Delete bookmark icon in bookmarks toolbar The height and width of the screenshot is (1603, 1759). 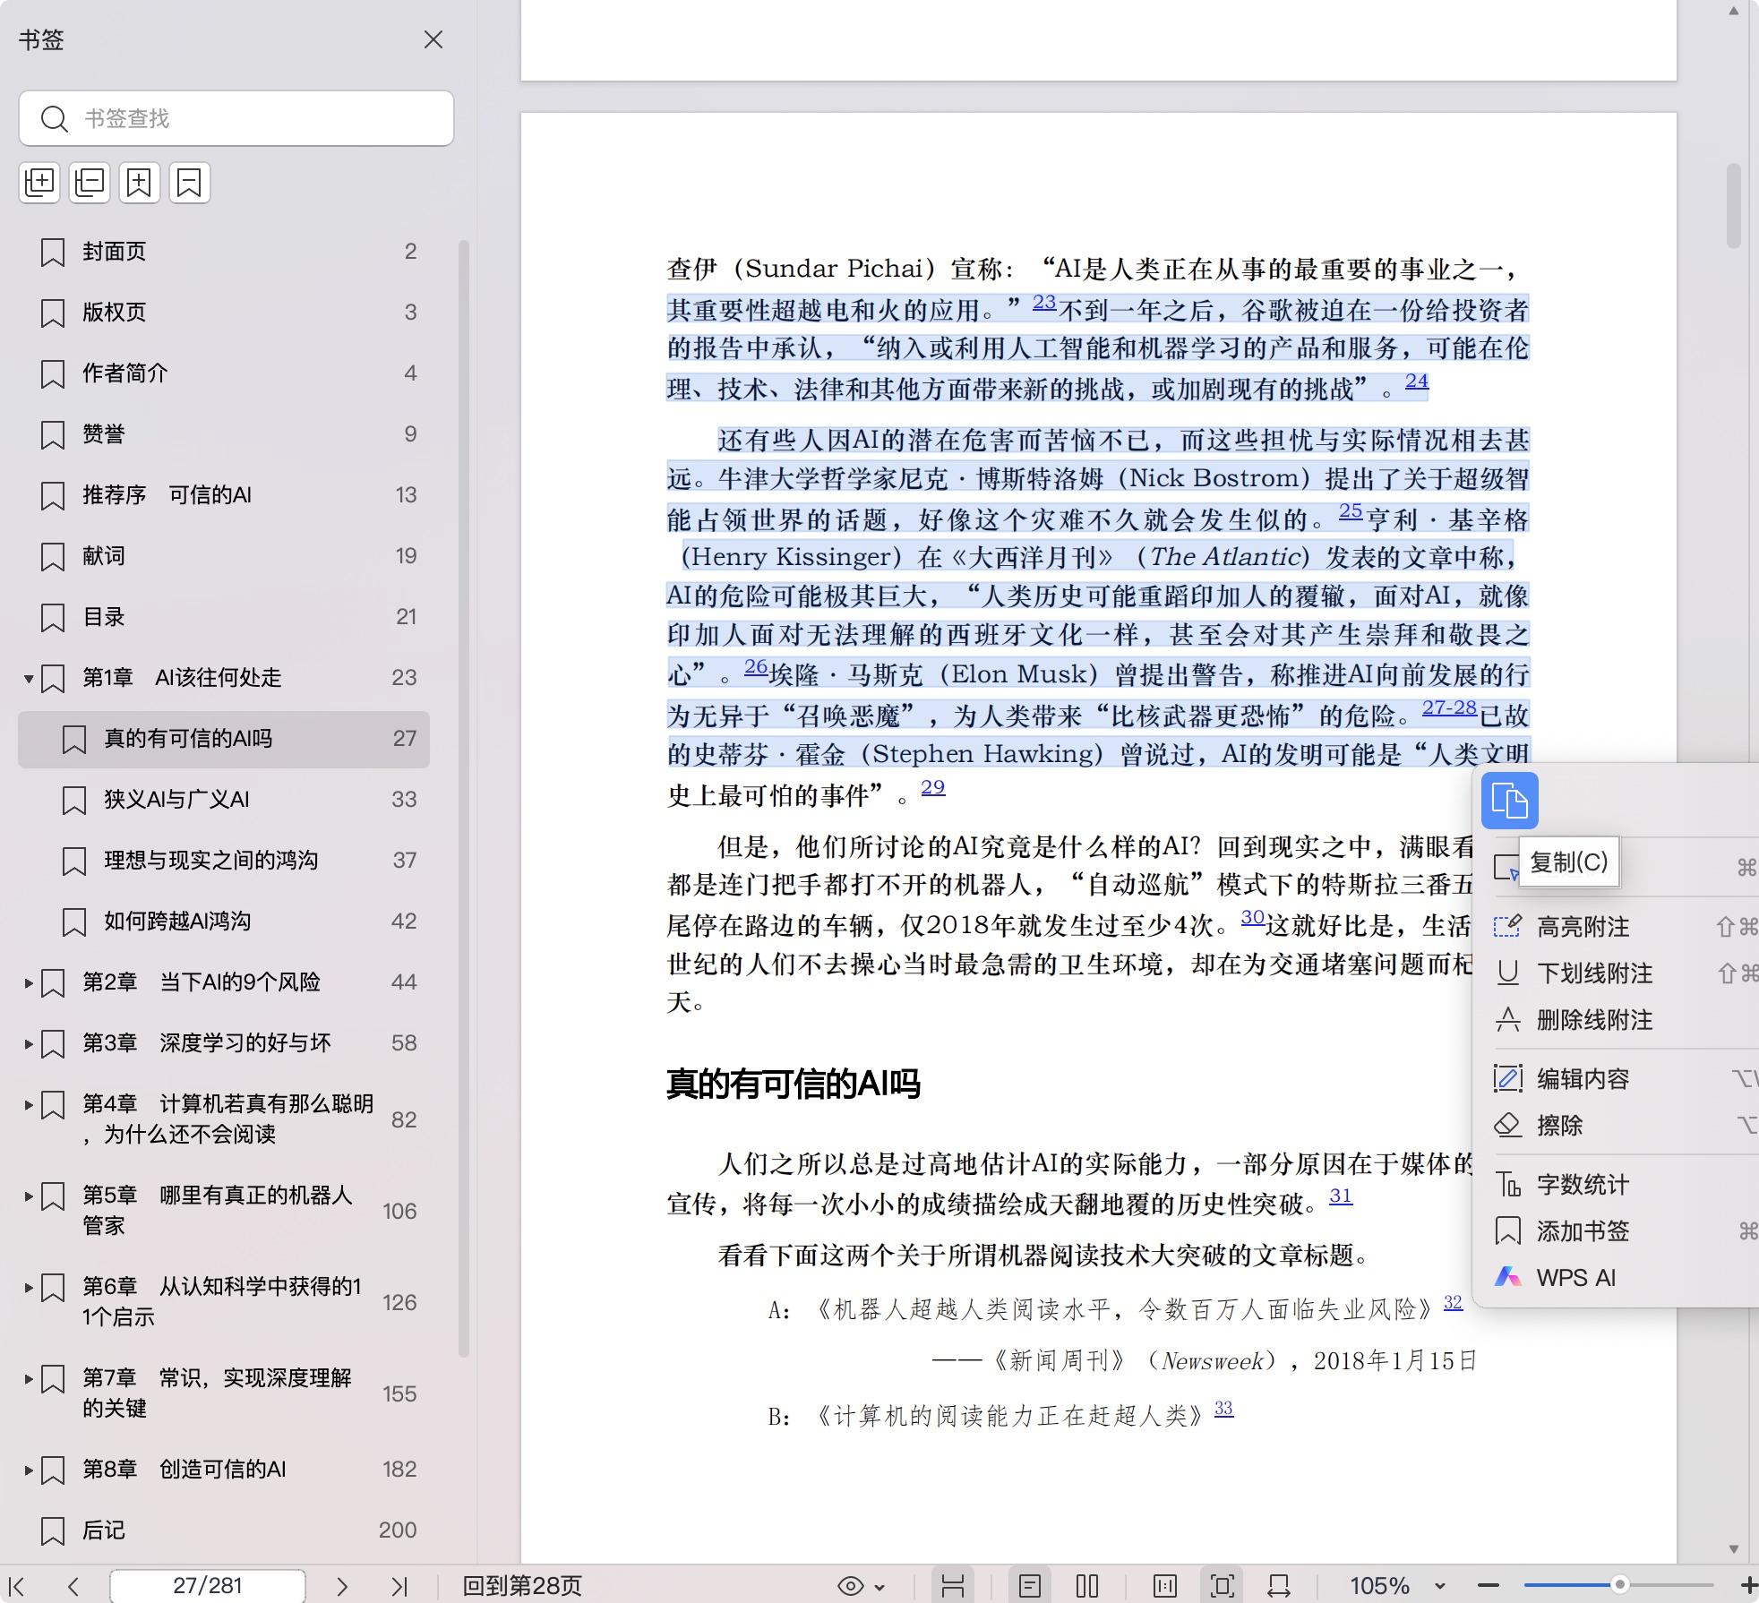click(x=190, y=183)
